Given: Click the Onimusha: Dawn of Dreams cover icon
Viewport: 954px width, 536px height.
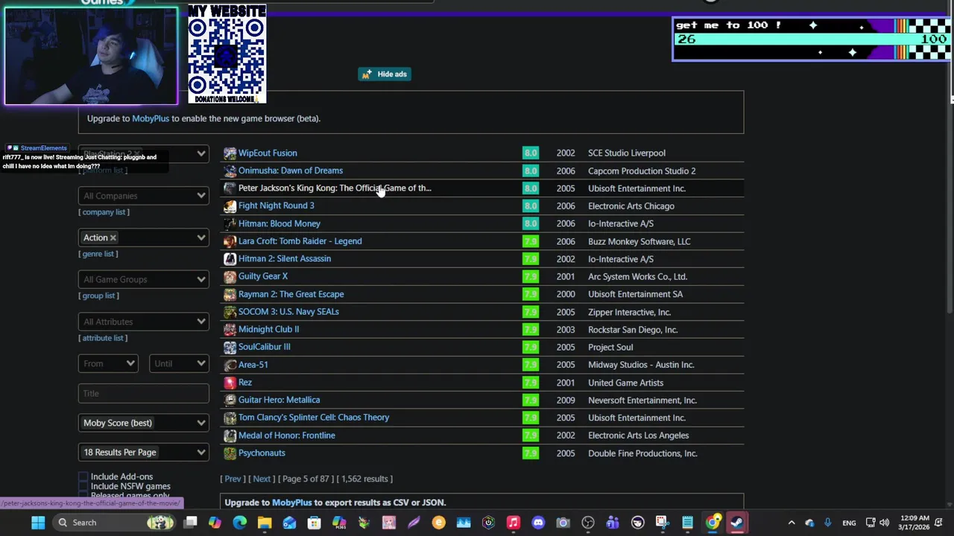Looking at the screenshot, I should pos(230,170).
